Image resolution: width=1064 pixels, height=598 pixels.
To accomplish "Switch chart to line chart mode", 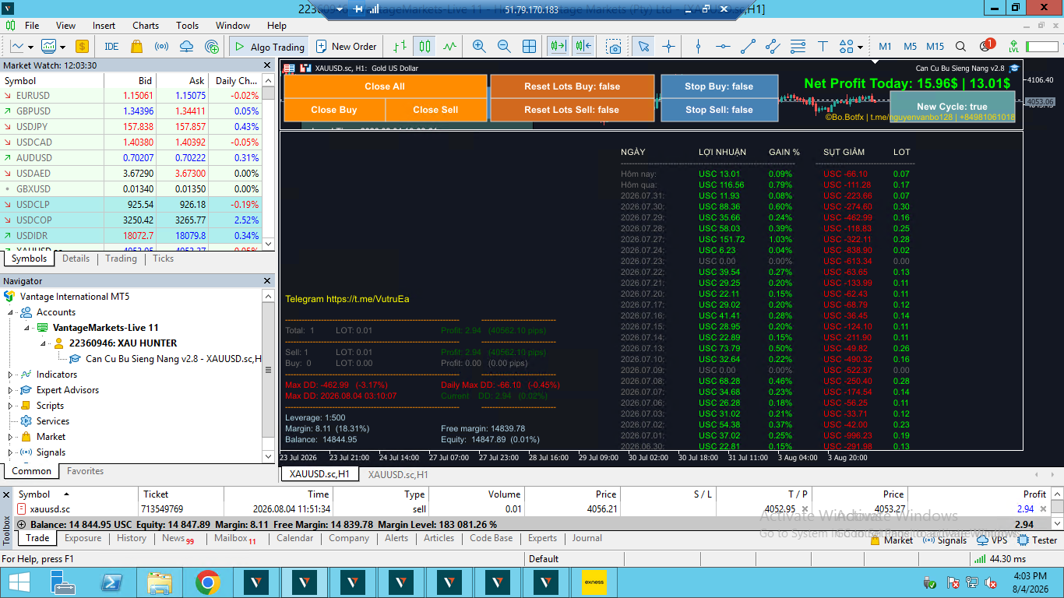I will [x=449, y=47].
